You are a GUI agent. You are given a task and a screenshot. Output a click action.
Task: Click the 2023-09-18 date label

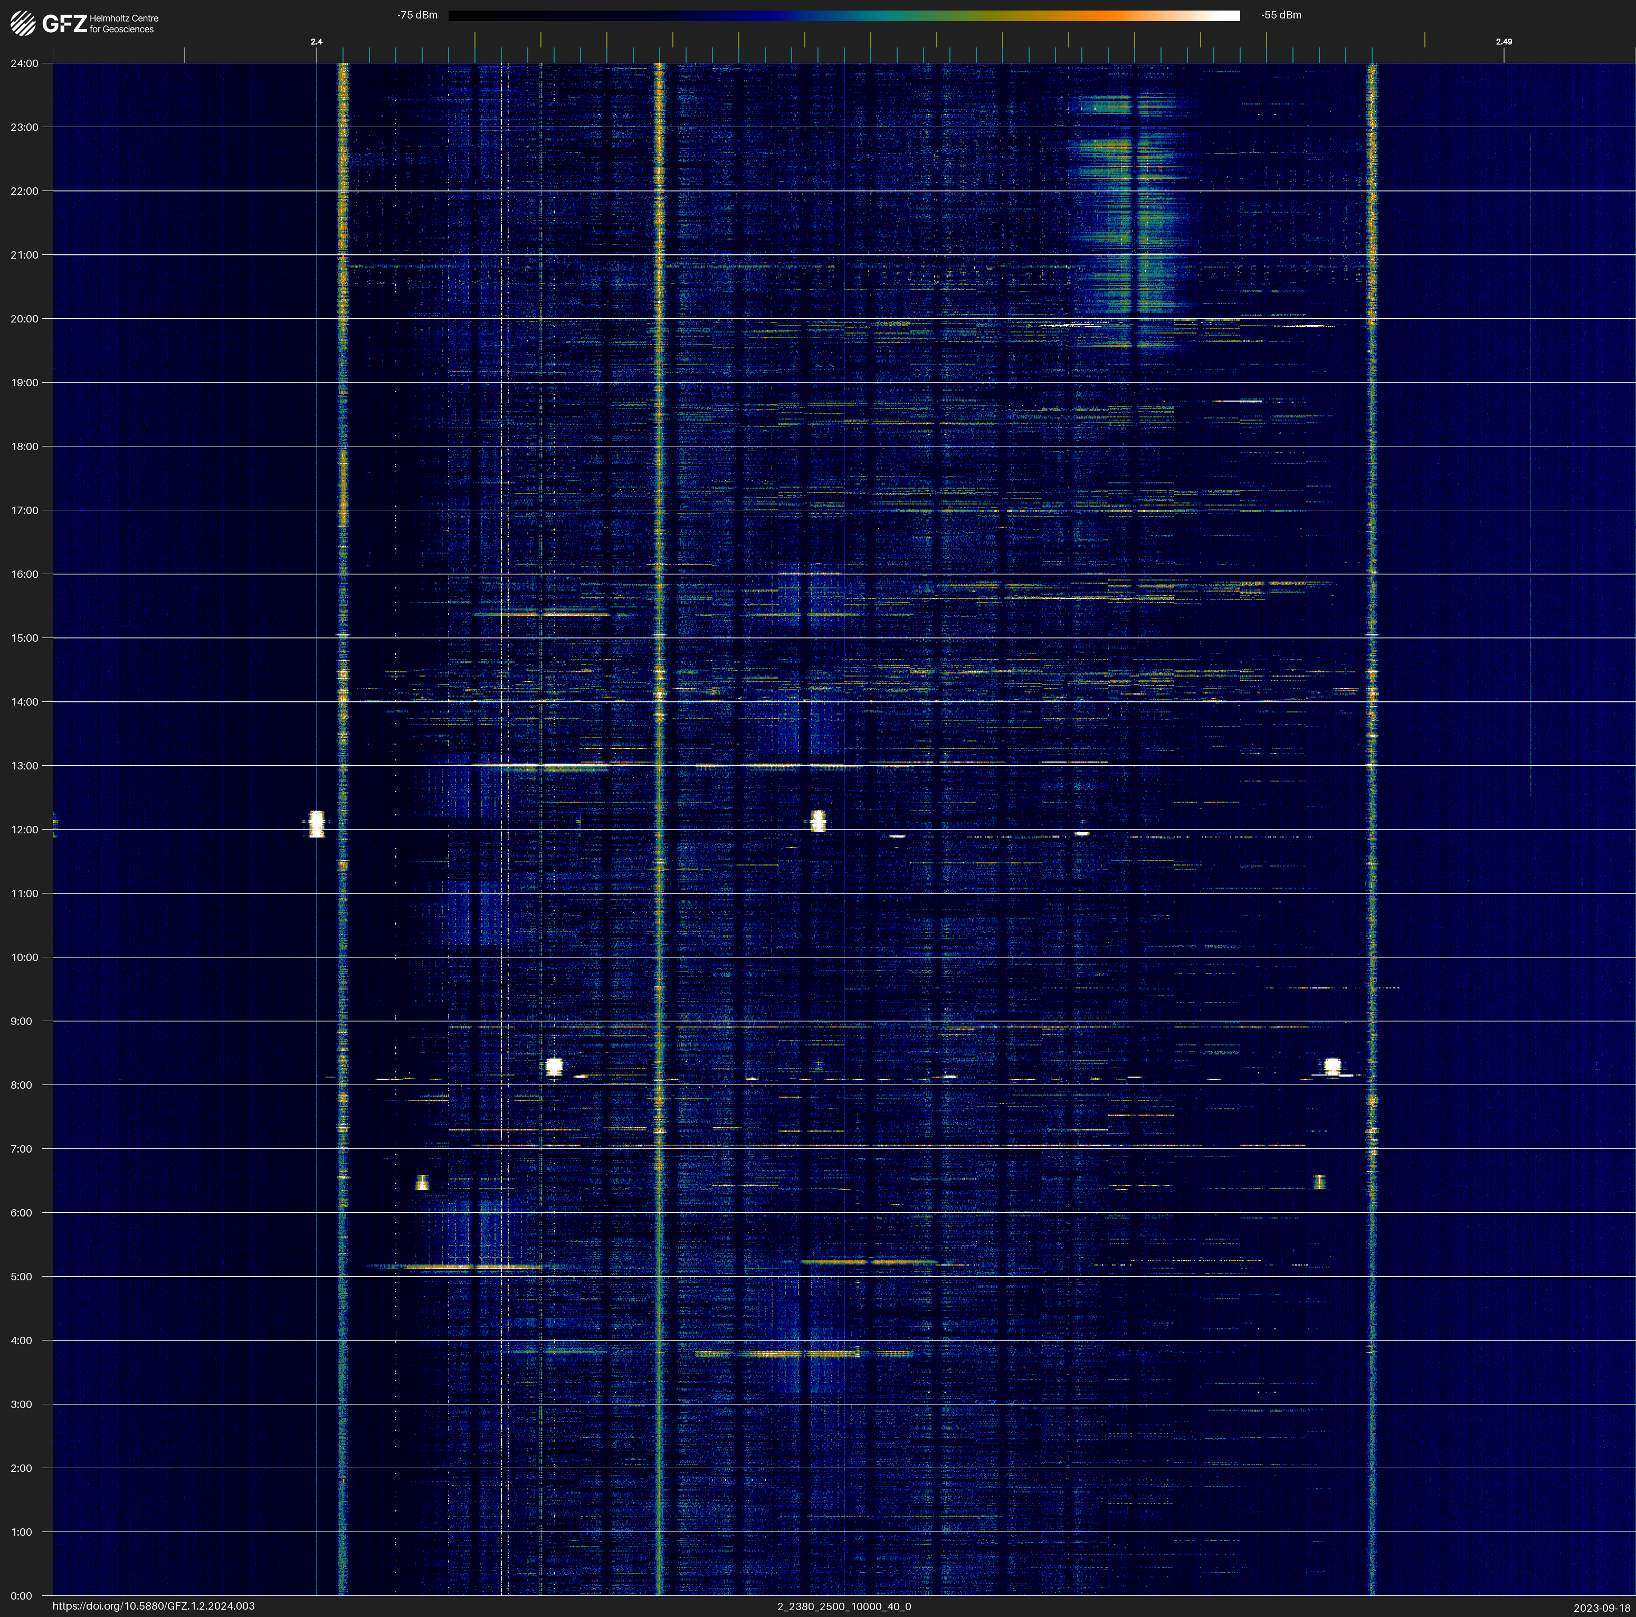[x=1601, y=1608]
